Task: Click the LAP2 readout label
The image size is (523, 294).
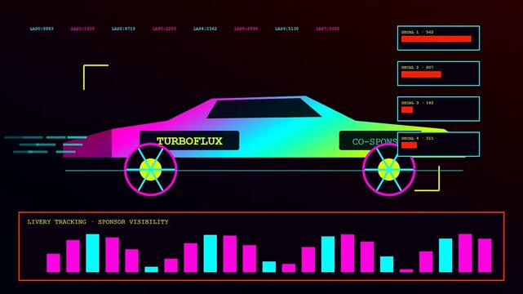Action: 123,29
